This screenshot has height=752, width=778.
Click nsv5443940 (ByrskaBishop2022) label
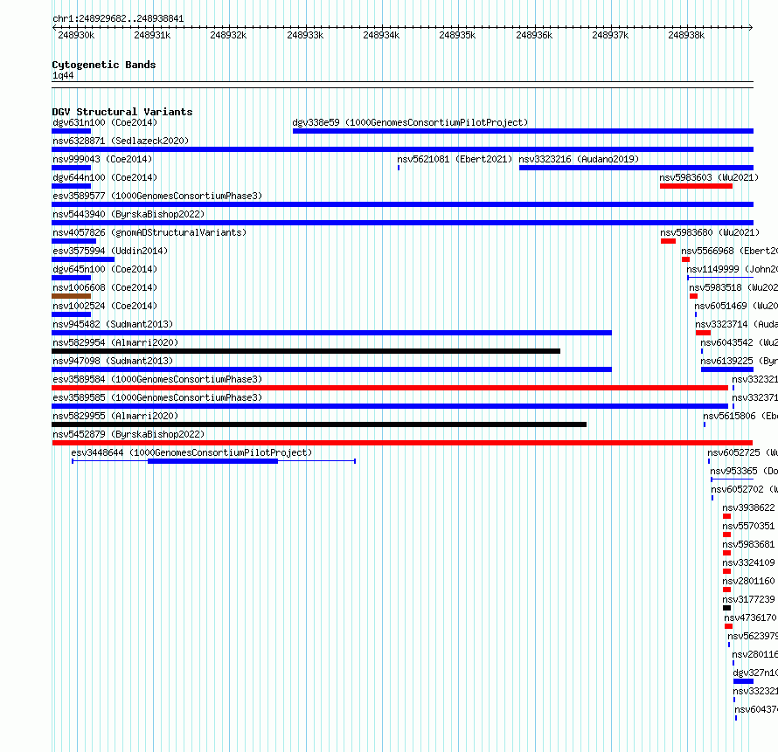pos(129,214)
